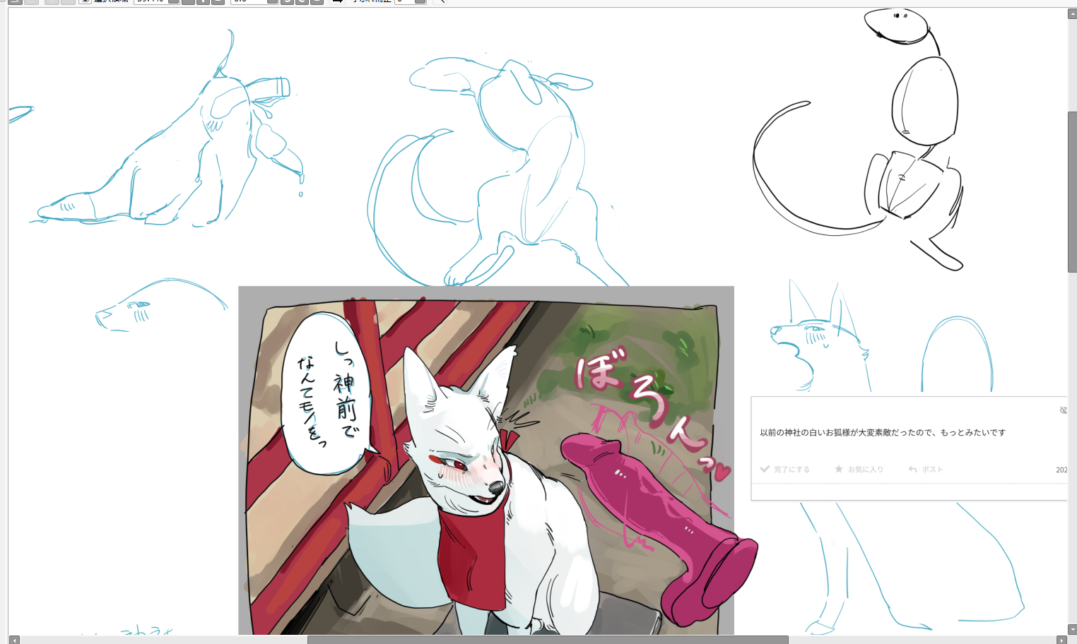Click the Japanese request message text in the panel
Image resolution: width=1077 pixels, height=644 pixels.
882,432
